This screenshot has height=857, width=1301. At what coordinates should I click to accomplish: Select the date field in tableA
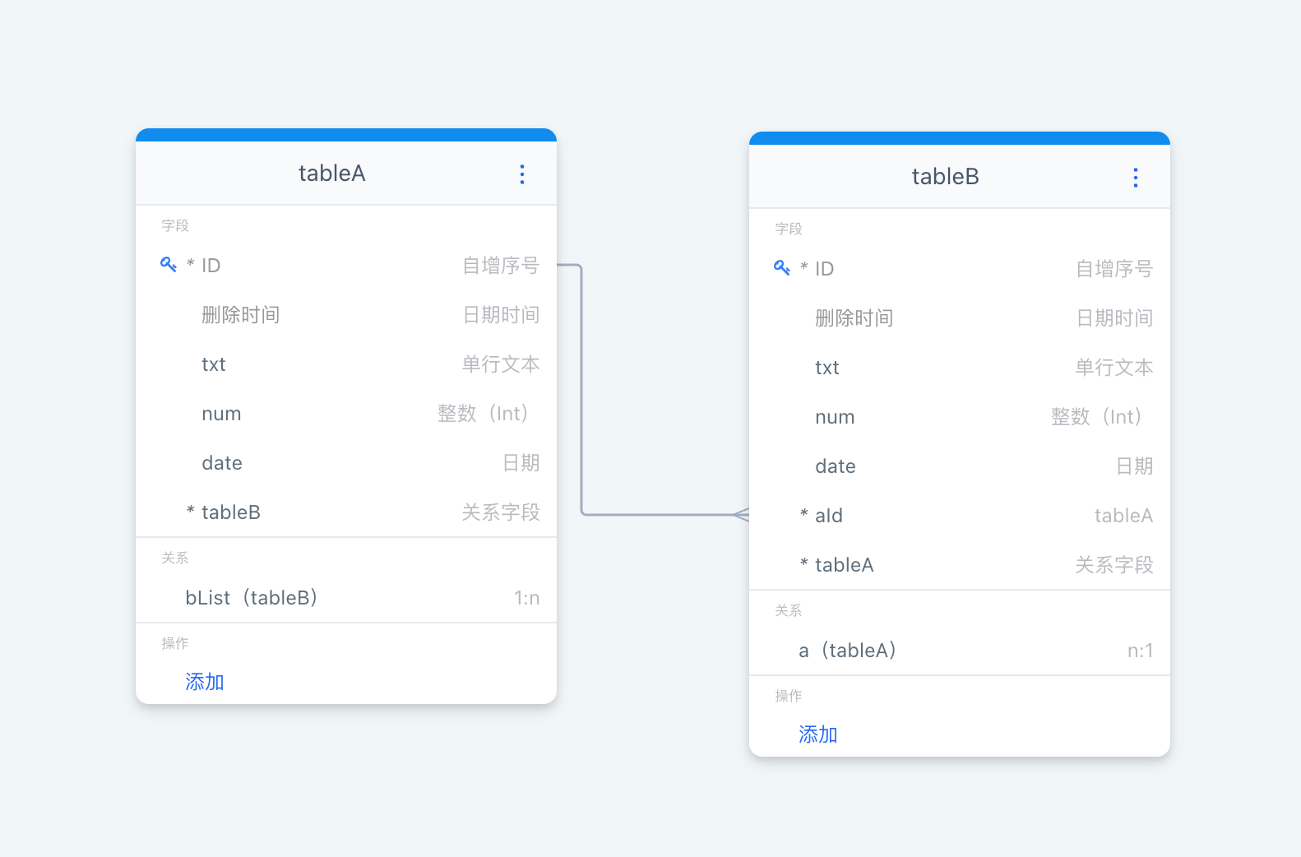click(x=346, y=463)
